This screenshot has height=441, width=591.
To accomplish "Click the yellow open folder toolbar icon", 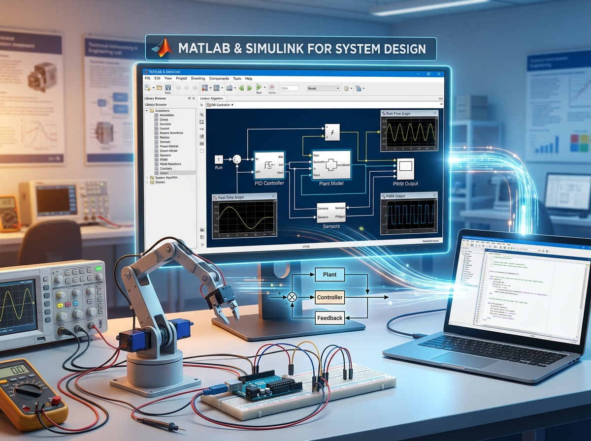I will coord(159,88).
